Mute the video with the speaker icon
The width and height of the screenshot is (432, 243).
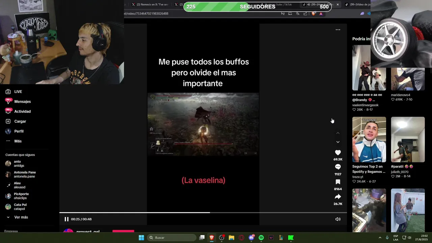point(338,219)
